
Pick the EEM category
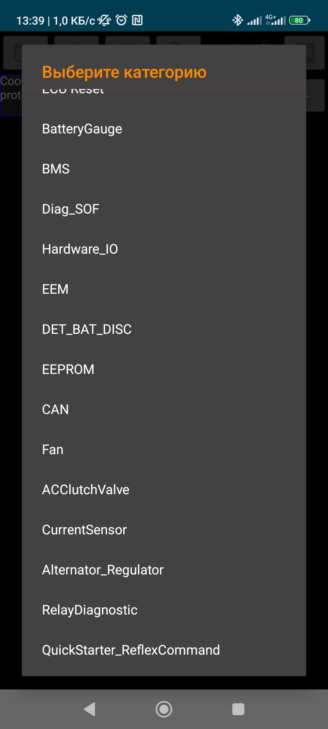55,289
